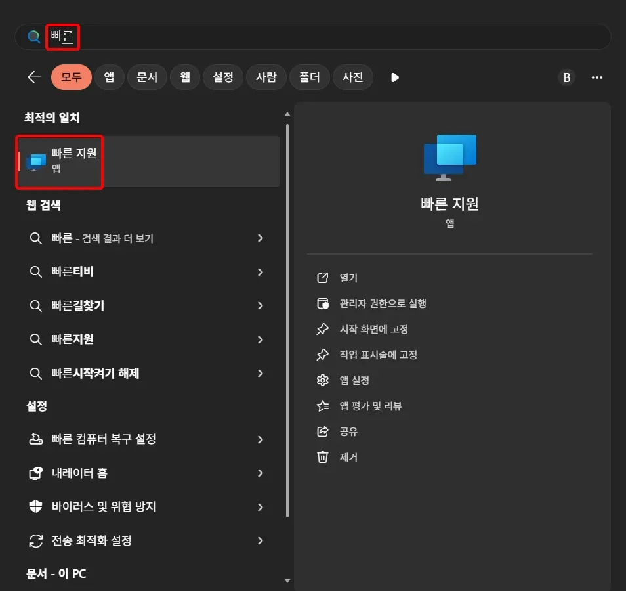
Task: Show more filter tabs with play arrow
Action: (394, 77)
